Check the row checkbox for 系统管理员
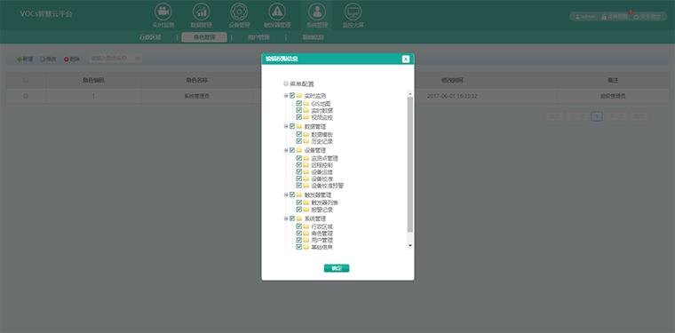Screen dimensions: 675x333 tap(26, 96)
